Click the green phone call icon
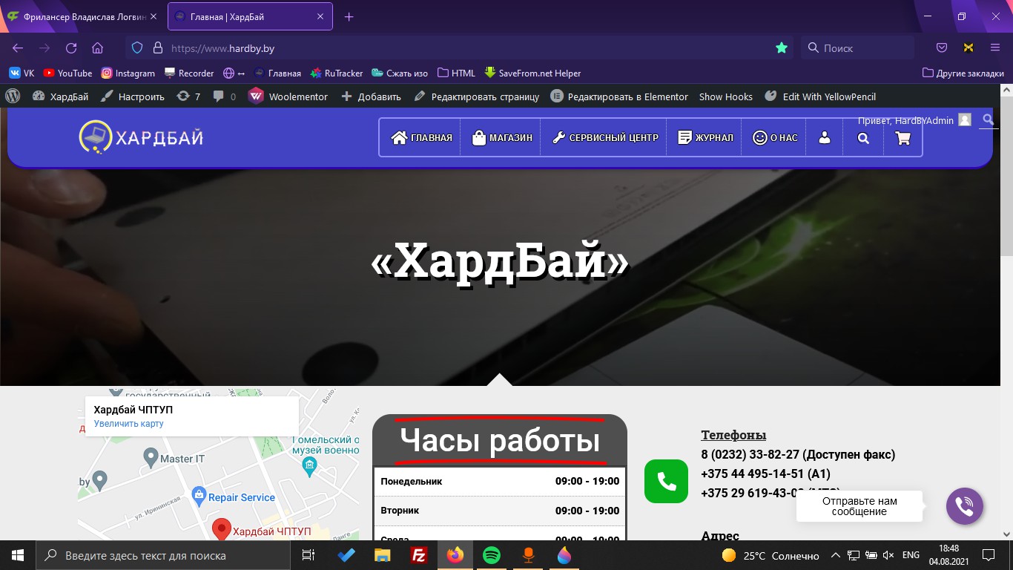Image resolution: width=1013 pixels, height=570 pixels. tap(666, 482)
